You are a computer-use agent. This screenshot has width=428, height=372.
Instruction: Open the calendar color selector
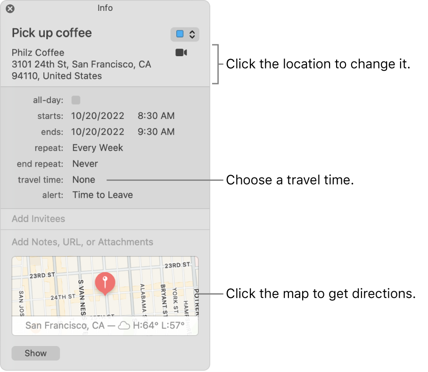[191, 34]
